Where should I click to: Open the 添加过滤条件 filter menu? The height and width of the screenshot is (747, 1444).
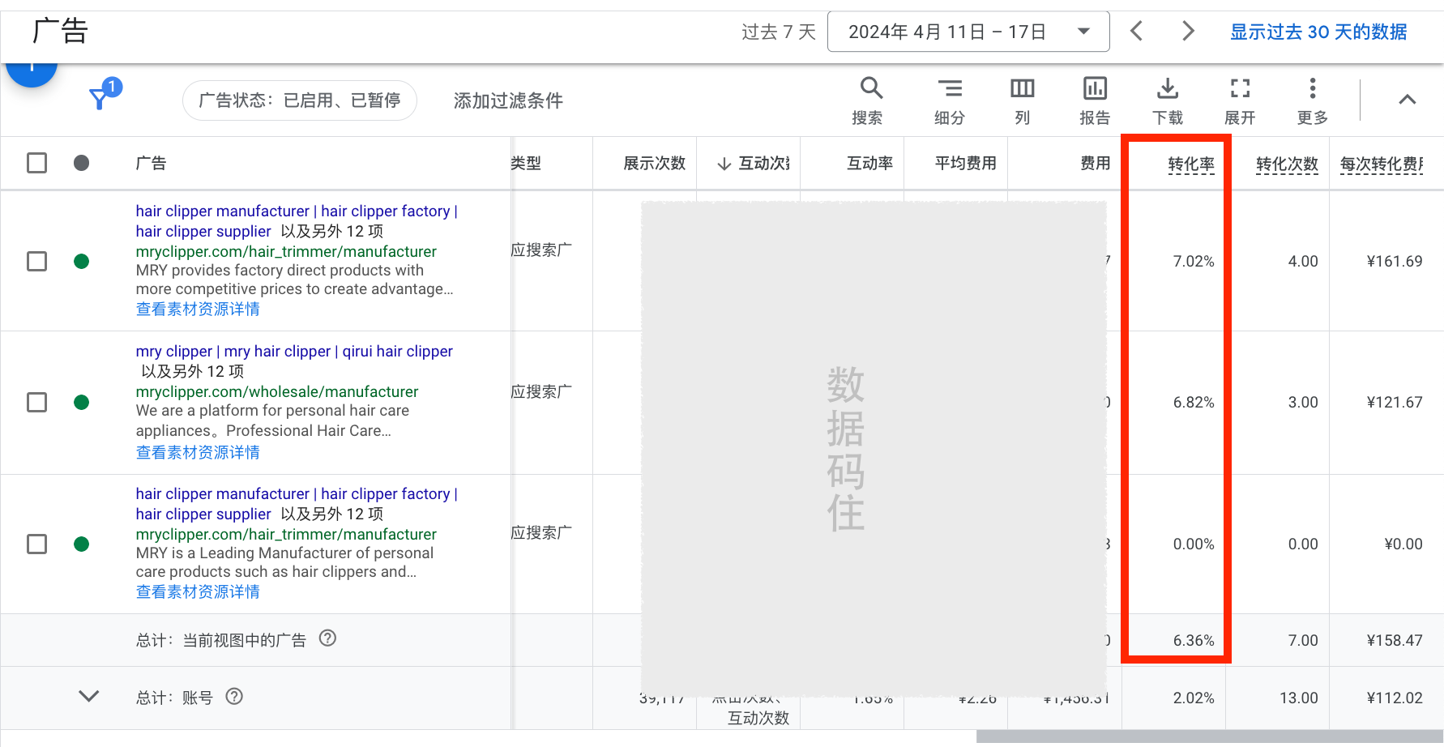click(506, 100)
